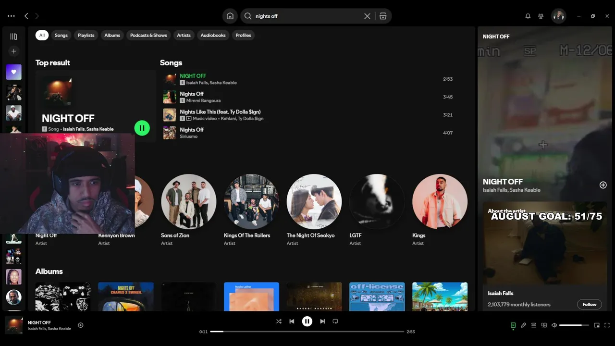Filter results by Songs
Screen dimensions: 615x346
point(61,35)
